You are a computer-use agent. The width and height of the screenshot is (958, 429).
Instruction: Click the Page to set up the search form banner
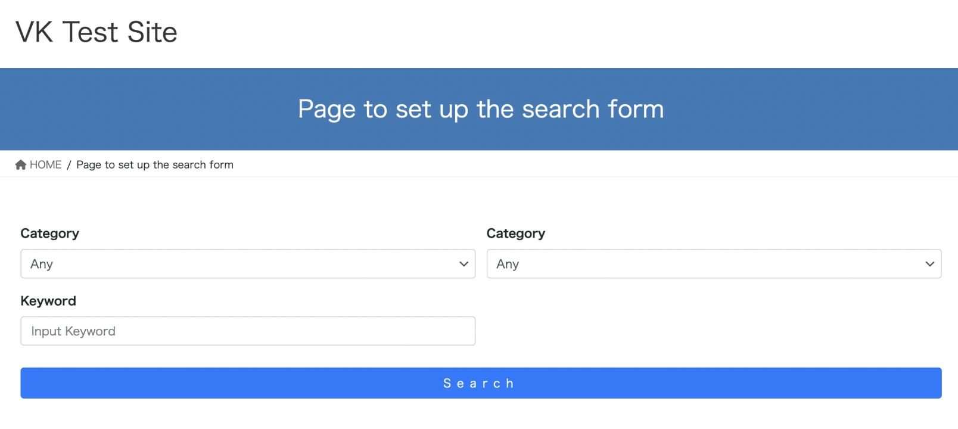(479, 109)
